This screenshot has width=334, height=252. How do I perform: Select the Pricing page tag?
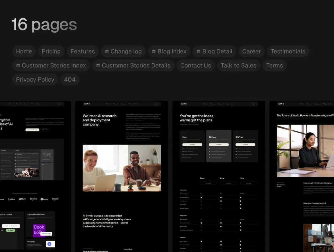pos(51,52)
